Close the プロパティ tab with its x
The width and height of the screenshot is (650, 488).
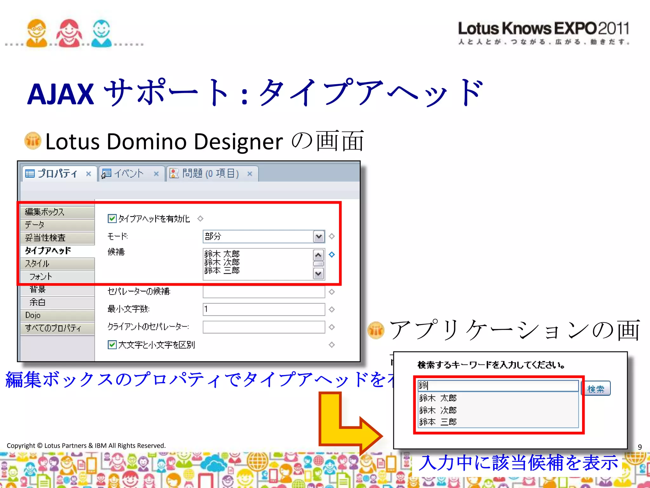click(x=89, y=174)
